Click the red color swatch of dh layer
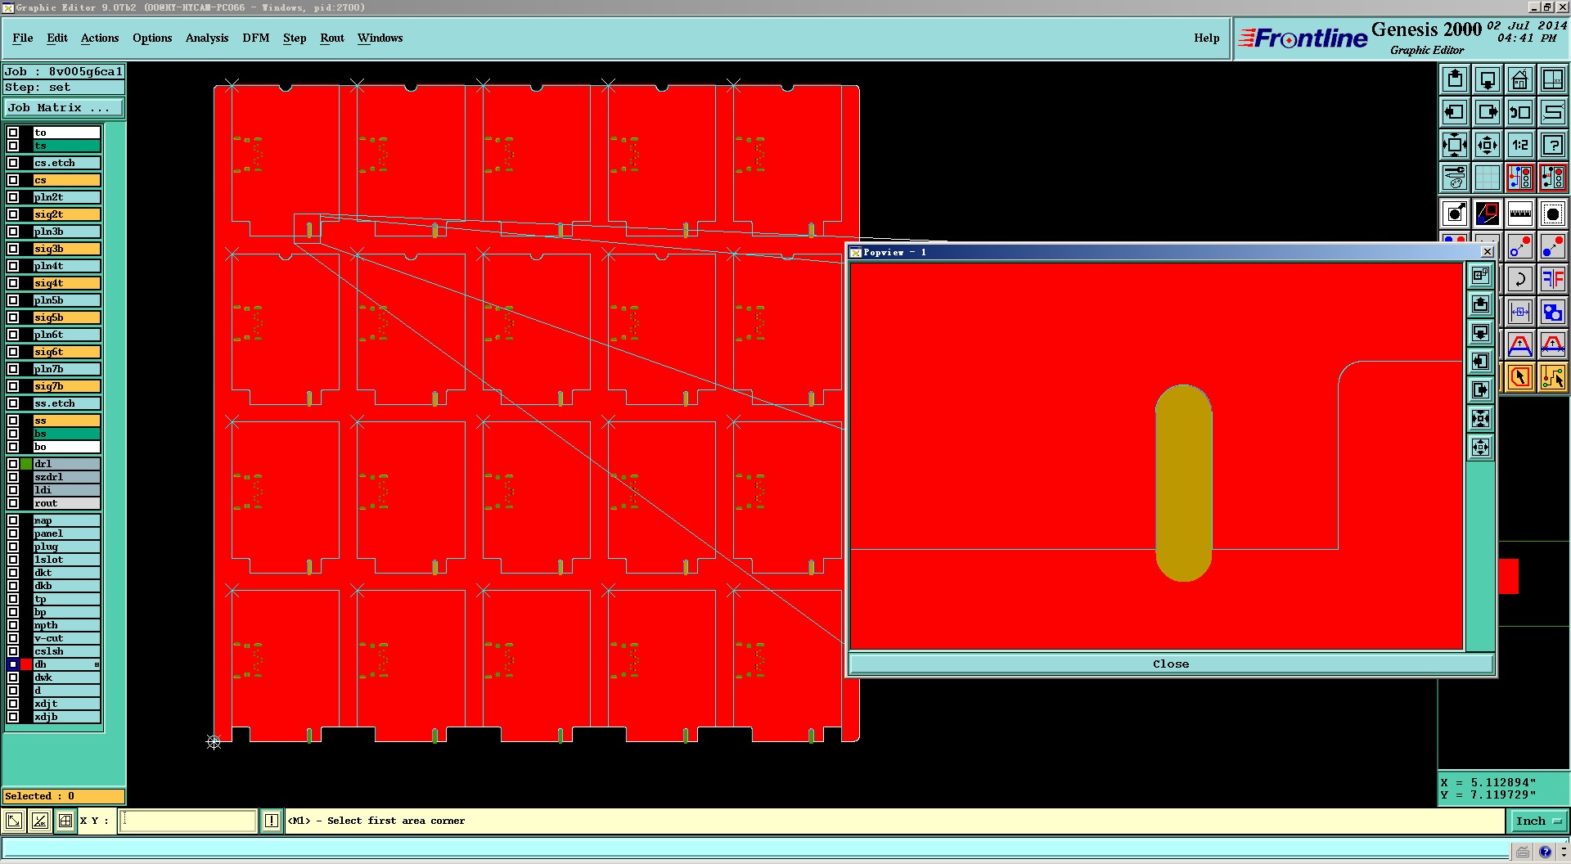Screen dimensions: 1571x864 [x=26, y=664]
